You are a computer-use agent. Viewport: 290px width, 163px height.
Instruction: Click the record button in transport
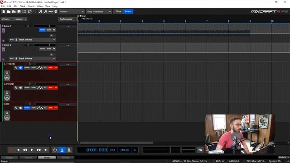click(11, 150)
